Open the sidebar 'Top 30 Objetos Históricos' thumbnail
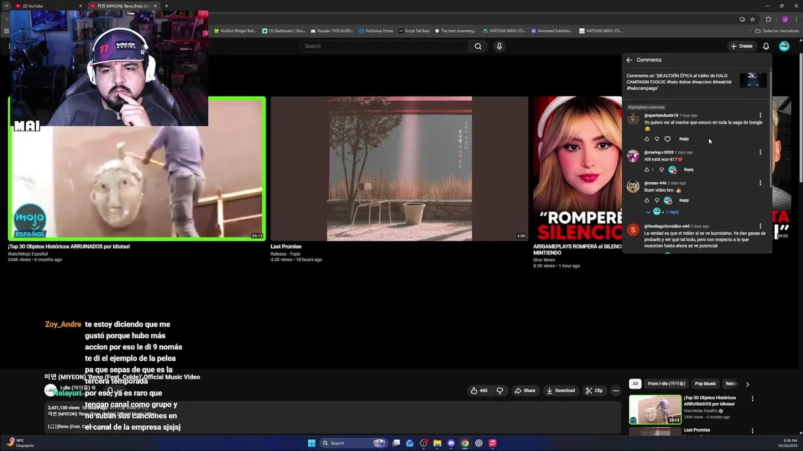Viewport: 803px width, 451px height. [x=655, y=409]
